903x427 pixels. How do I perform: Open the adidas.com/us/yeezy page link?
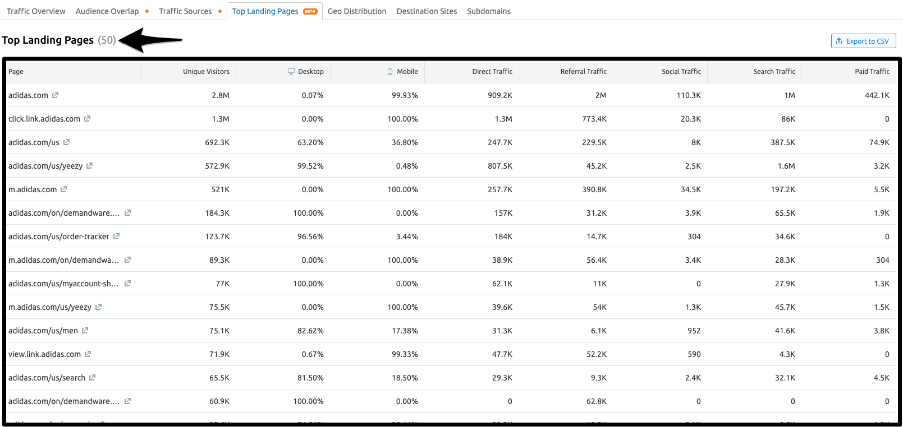[x=45, y=166]
